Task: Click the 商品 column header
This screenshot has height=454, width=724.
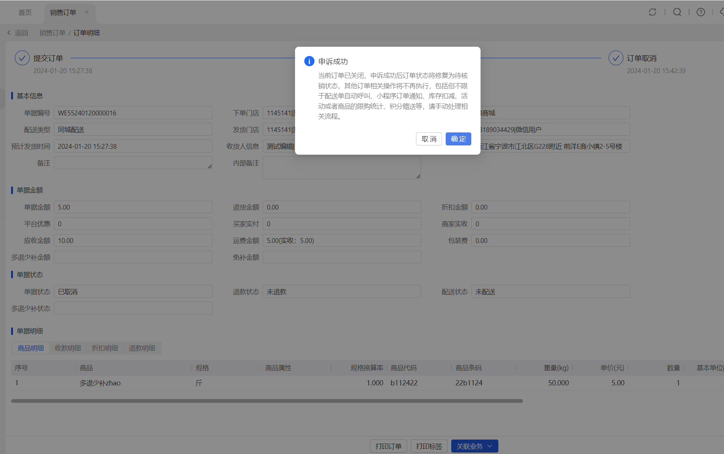Action: (x=86, y=368)
